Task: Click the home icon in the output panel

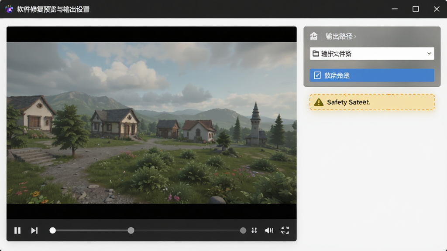Action: click(x=313, y=36)
